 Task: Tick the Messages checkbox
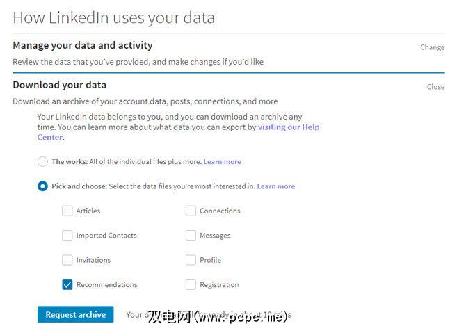[191, 236]
